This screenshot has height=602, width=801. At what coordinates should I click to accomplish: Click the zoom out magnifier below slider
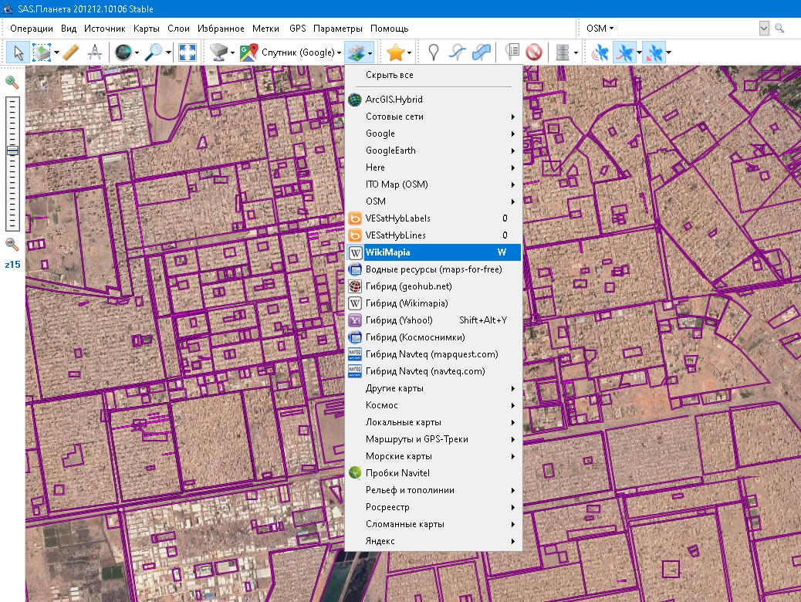click(12, 244)
